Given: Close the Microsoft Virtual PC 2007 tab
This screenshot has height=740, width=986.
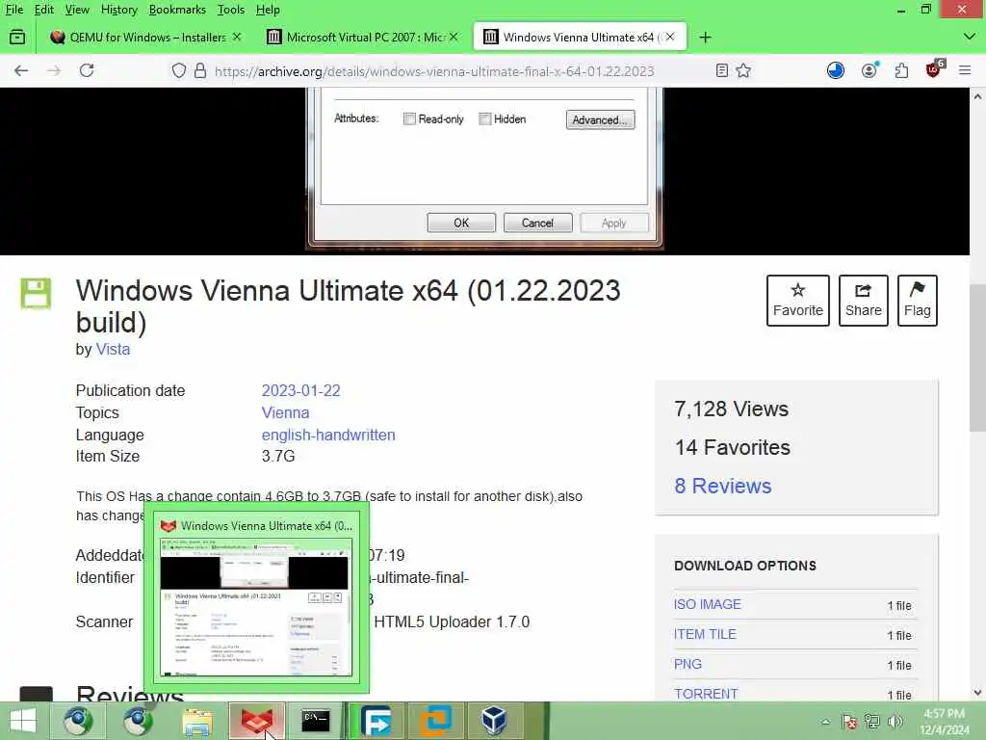Looking at the screenshot, I should click(x=454, y=38).
